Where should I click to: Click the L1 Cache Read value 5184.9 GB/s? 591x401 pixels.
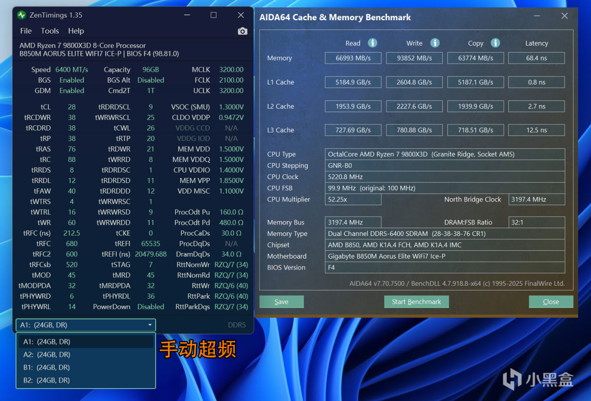[x=353, y=82]
